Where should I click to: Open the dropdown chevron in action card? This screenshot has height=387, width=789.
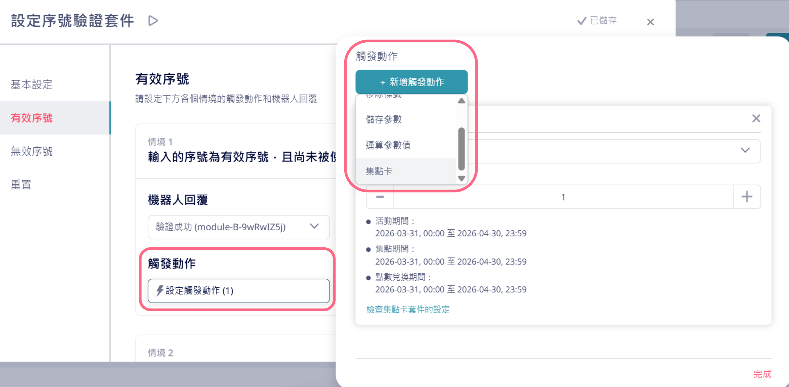(745, 150)
